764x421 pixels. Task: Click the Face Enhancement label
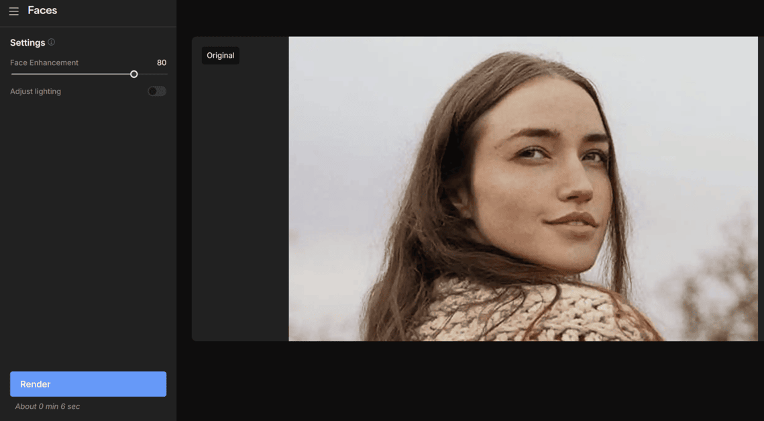44,62
